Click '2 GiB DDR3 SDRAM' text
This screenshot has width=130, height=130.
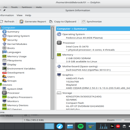78,58
